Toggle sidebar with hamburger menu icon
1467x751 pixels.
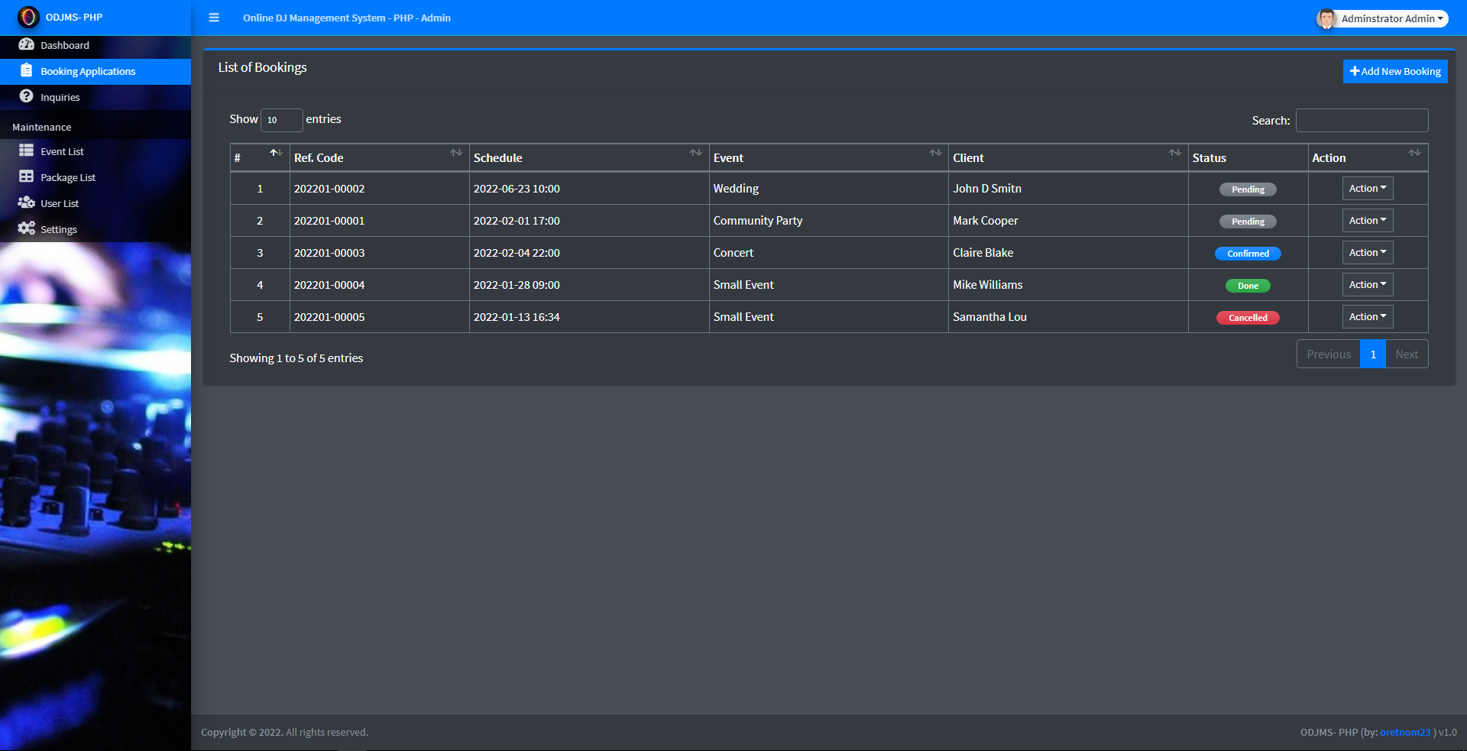click(214, 18)
